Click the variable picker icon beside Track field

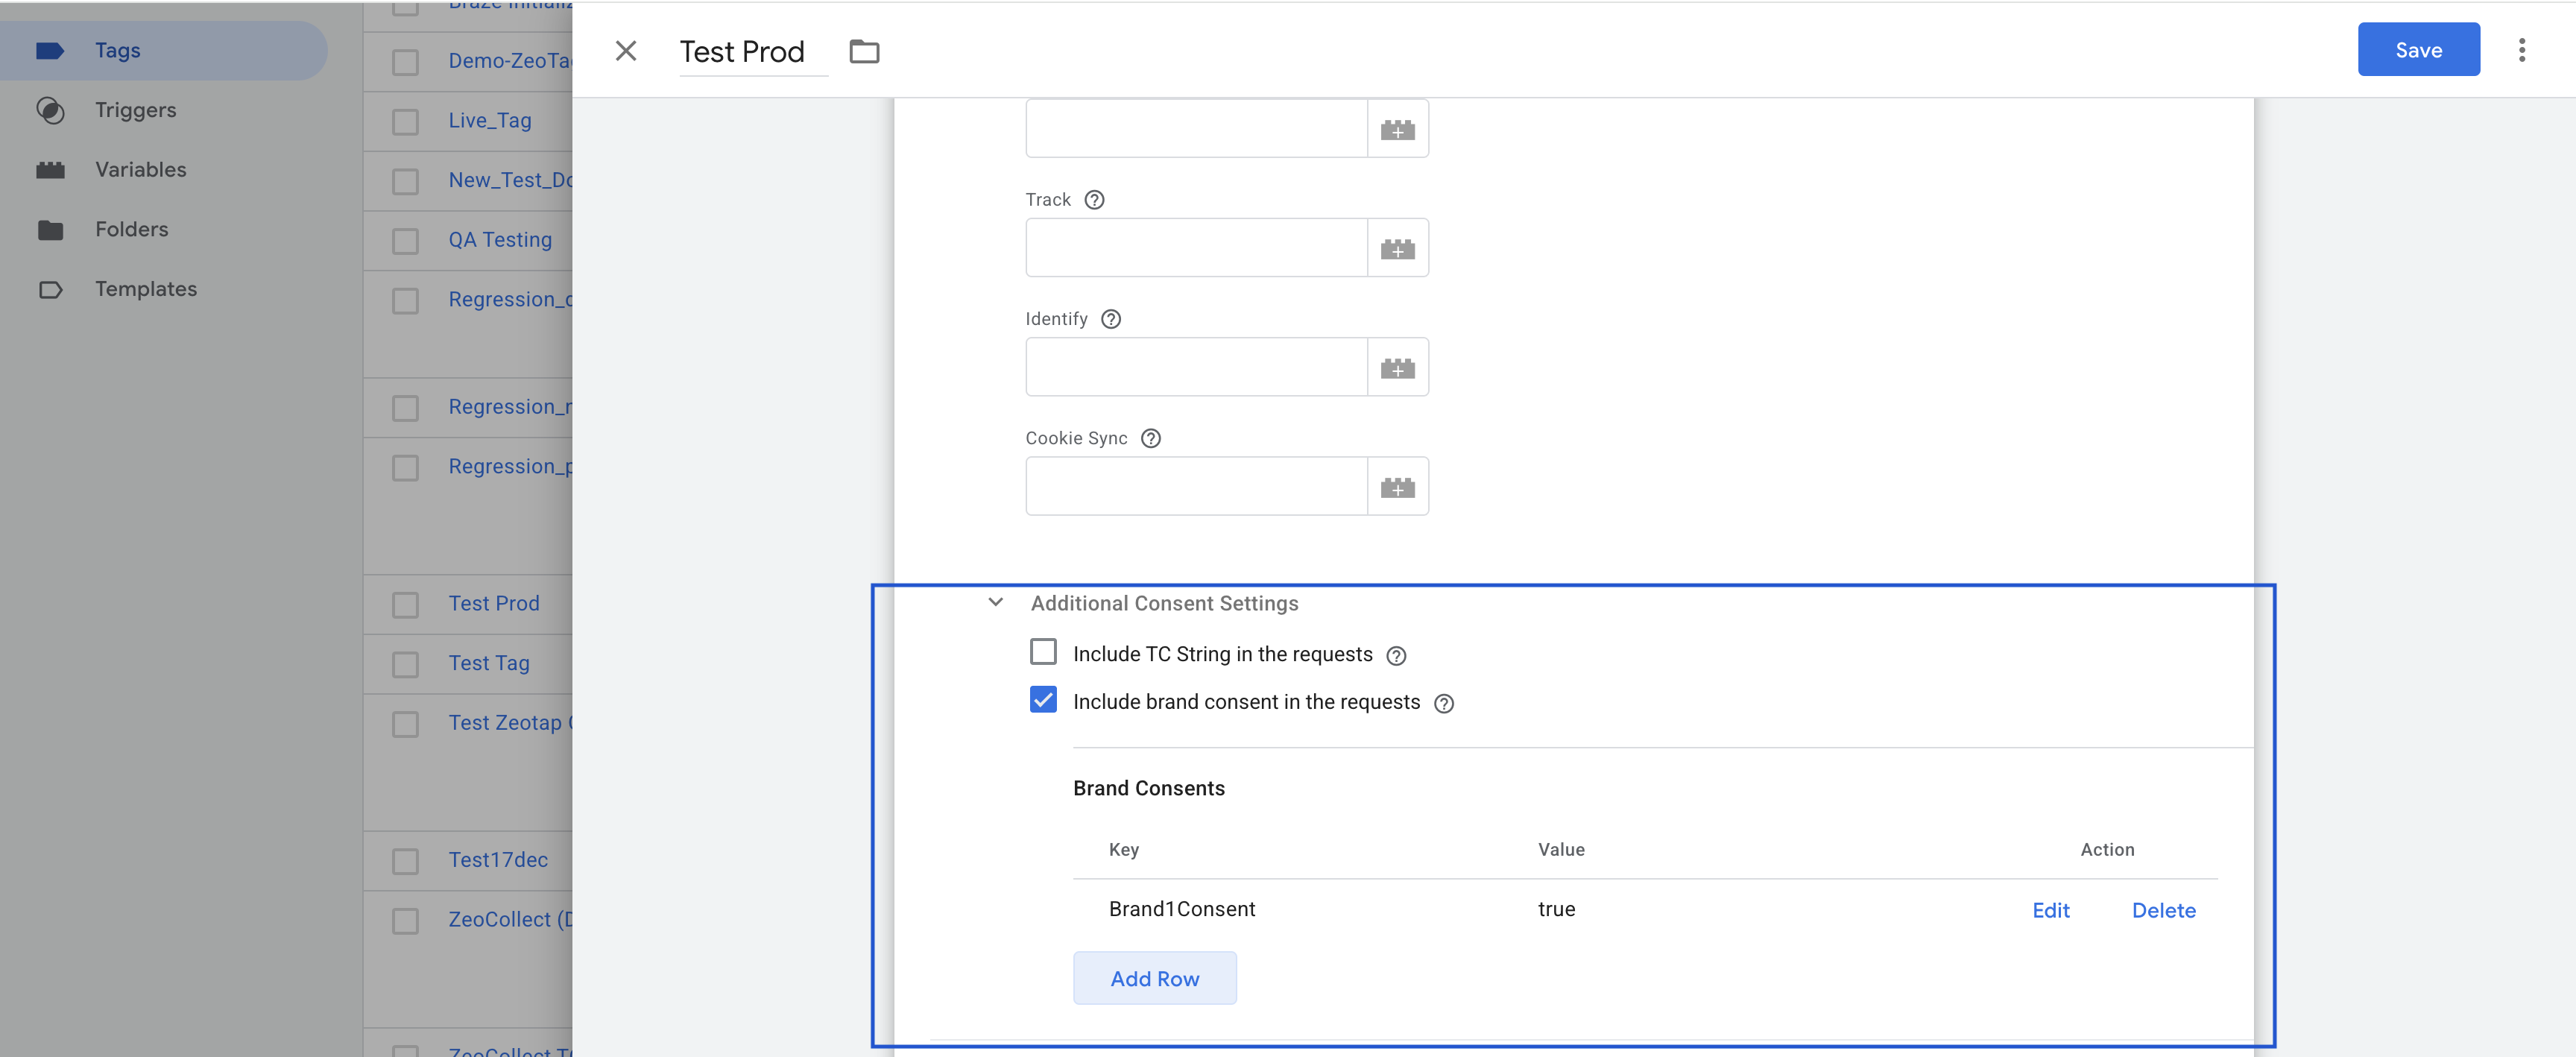tap(1397, 249)
